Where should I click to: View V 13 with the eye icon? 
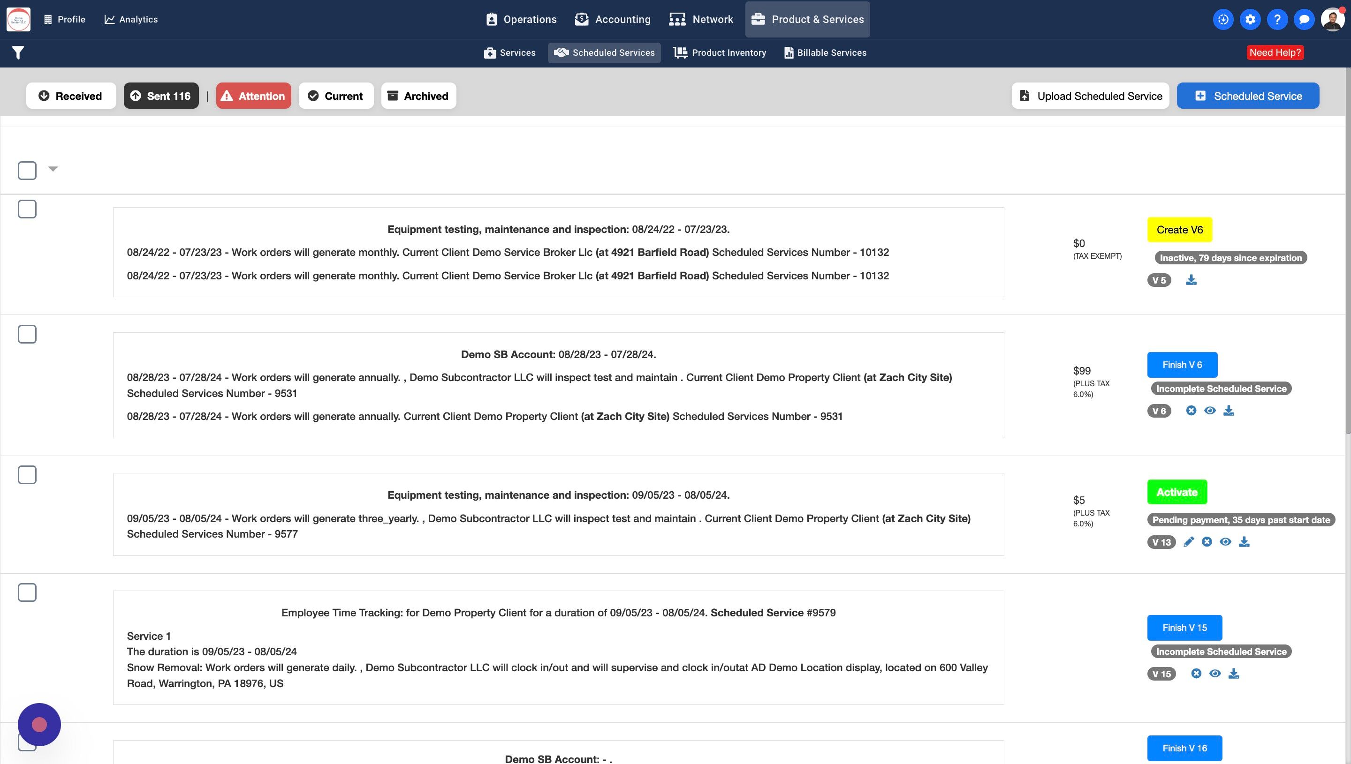(x=1225, y=542)
